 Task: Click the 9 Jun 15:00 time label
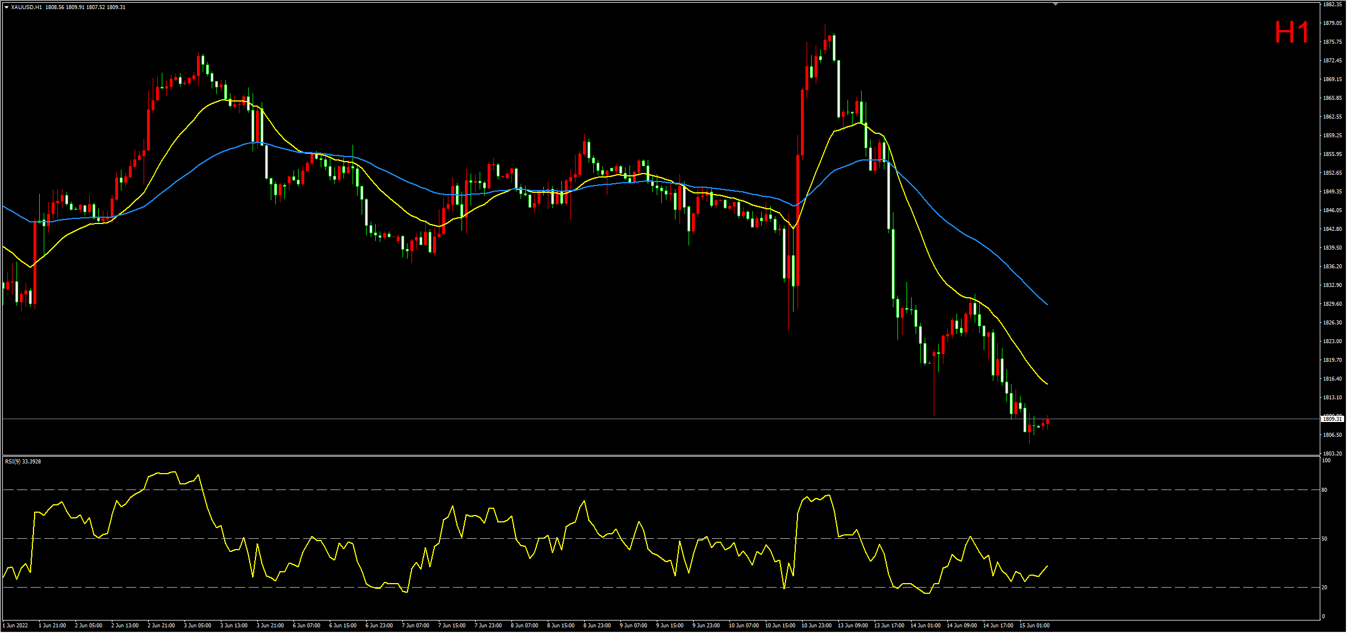(670, 626)
